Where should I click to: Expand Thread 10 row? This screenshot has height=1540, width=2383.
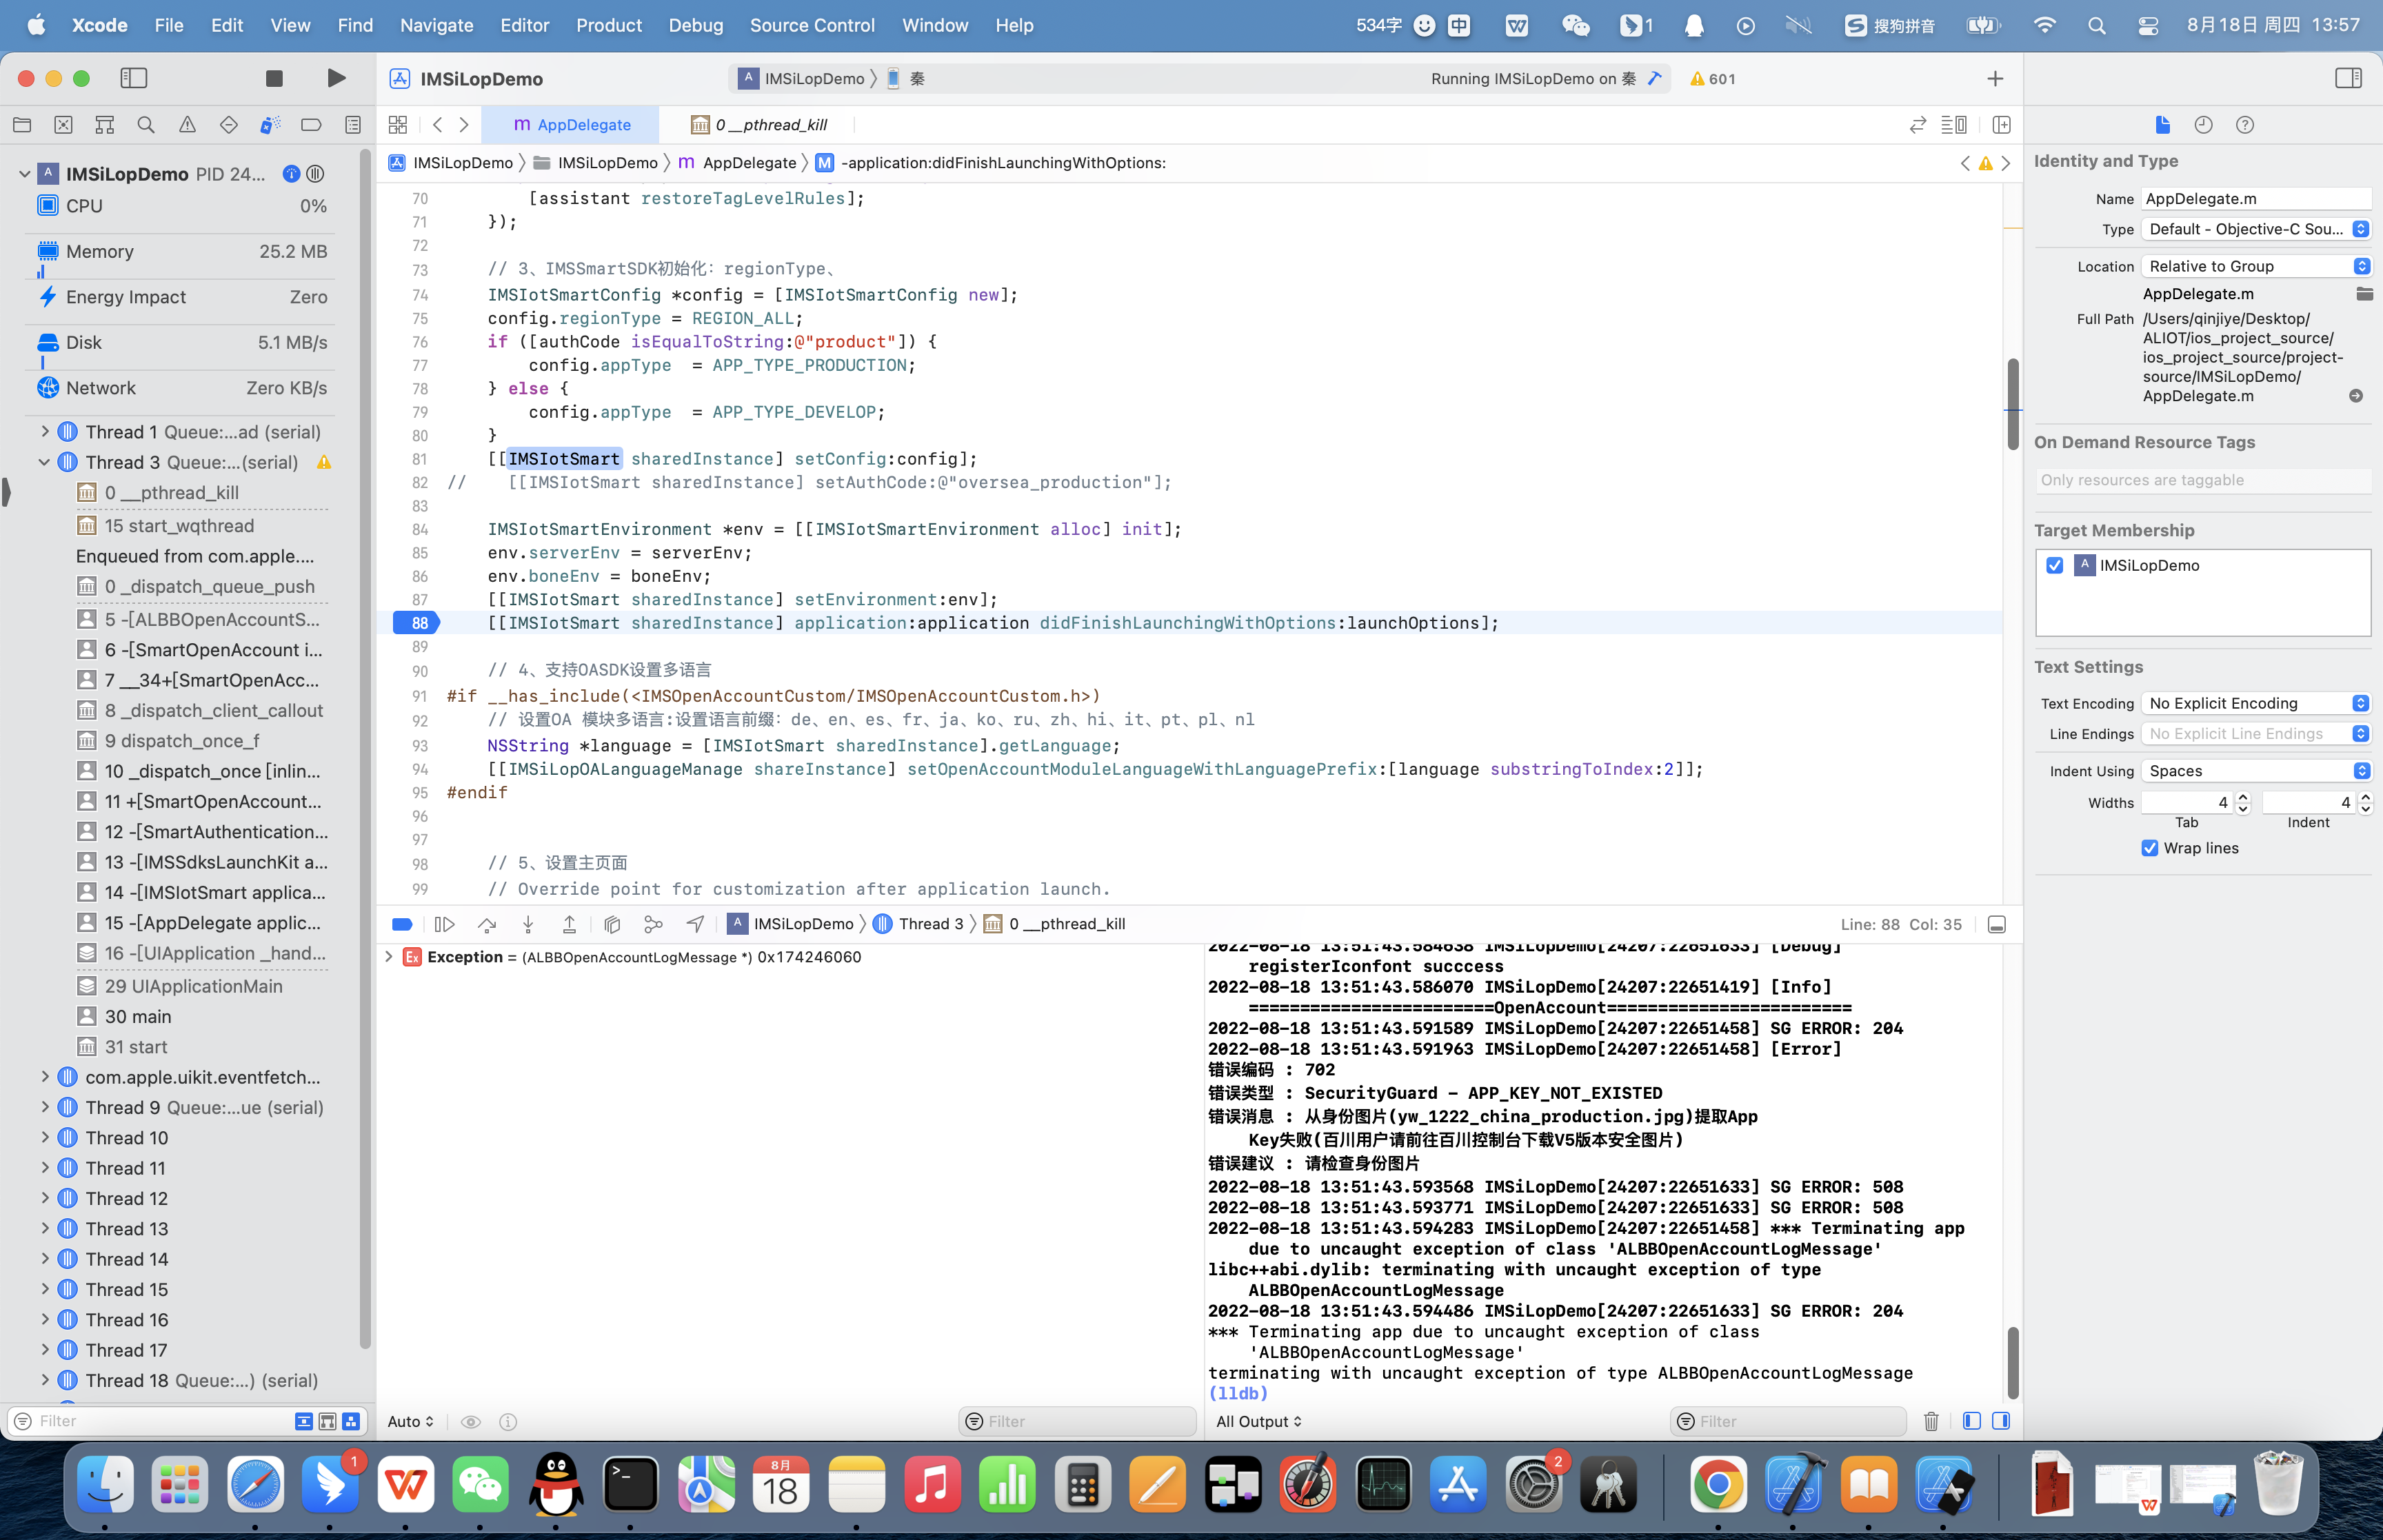coord(44,1138)
